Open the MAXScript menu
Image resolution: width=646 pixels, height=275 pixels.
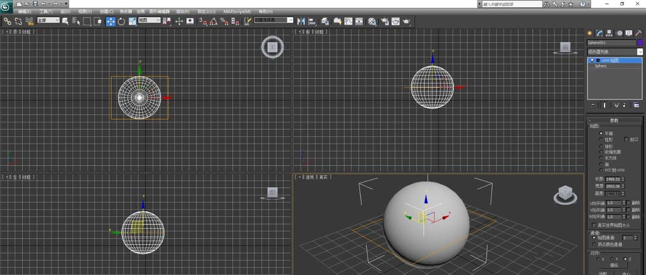point(237,12)
